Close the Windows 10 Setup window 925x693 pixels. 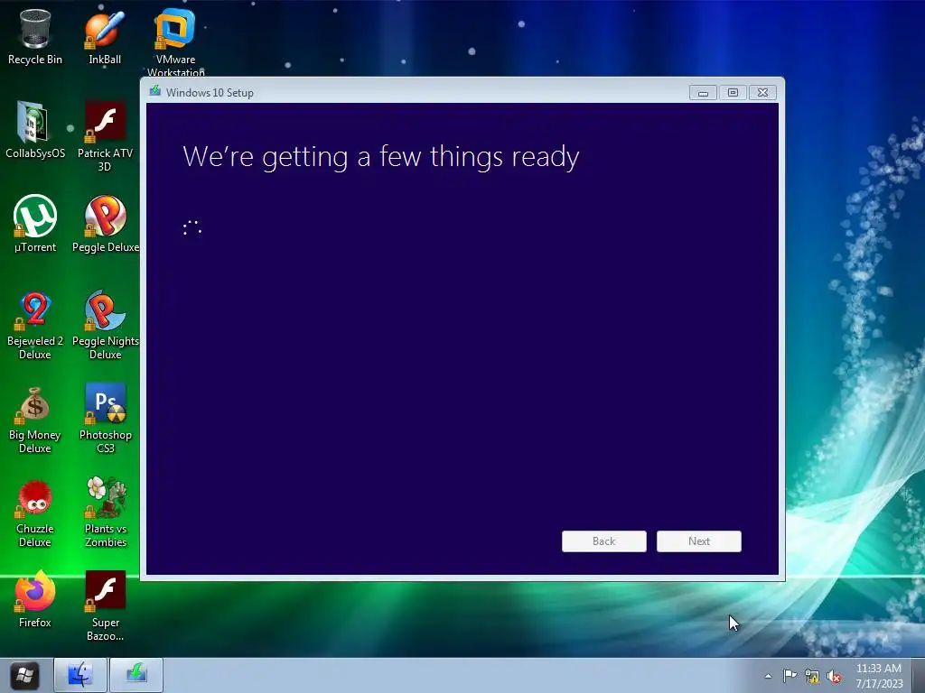[762, 93]
